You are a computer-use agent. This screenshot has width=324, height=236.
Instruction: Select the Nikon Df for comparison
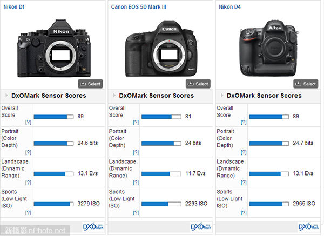tap(90, 84)
